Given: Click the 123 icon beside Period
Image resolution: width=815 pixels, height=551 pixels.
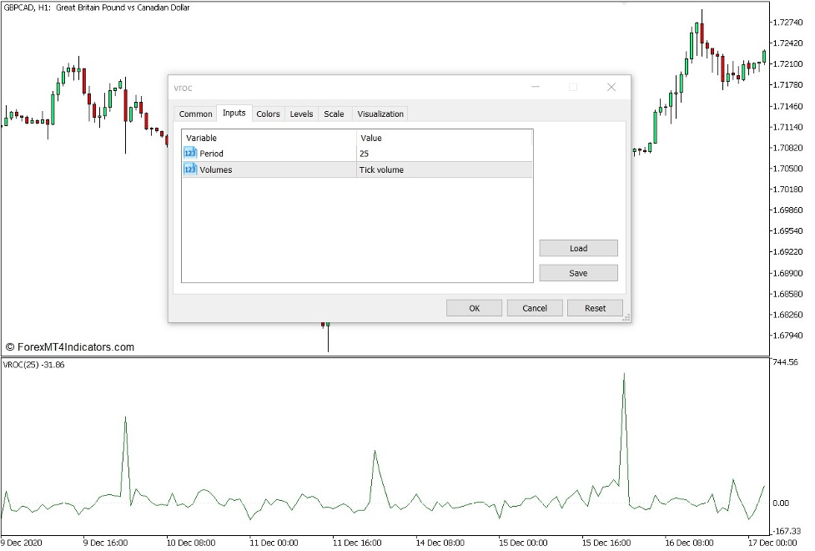Looking at the screenshot, I should [x=189, y=153].
